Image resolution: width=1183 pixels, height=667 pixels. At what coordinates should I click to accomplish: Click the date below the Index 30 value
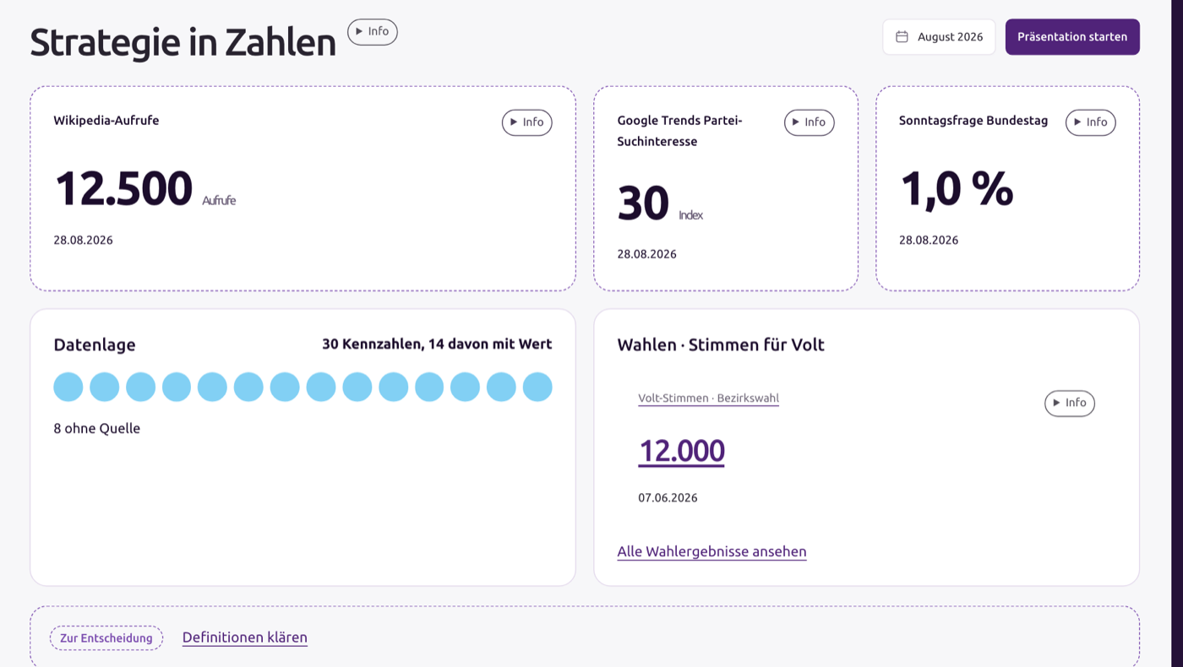click(647, 254)
